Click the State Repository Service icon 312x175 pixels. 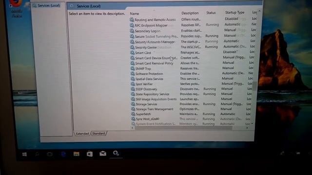tap(133, 94)
